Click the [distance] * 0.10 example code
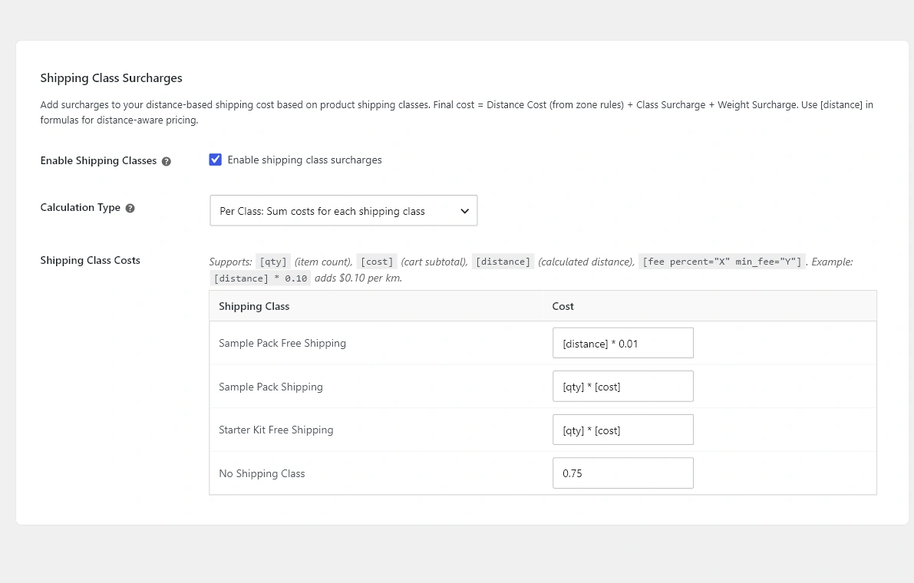 [260, 278]
